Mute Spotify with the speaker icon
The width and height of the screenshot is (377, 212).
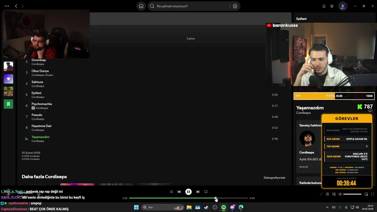click(x=340, y=194)
